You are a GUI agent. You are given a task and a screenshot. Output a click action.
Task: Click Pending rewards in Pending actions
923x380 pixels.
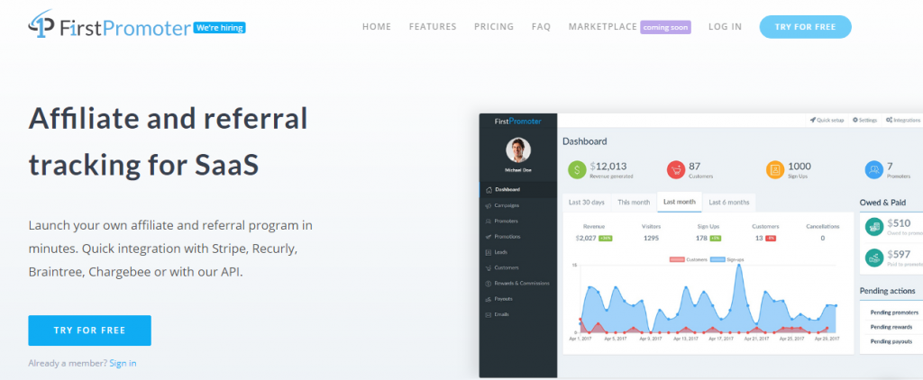coord(891,327)
